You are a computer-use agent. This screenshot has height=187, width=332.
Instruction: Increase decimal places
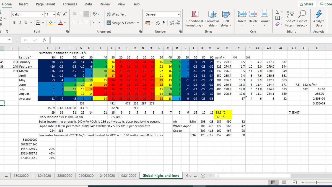click(x=172, y=23)
